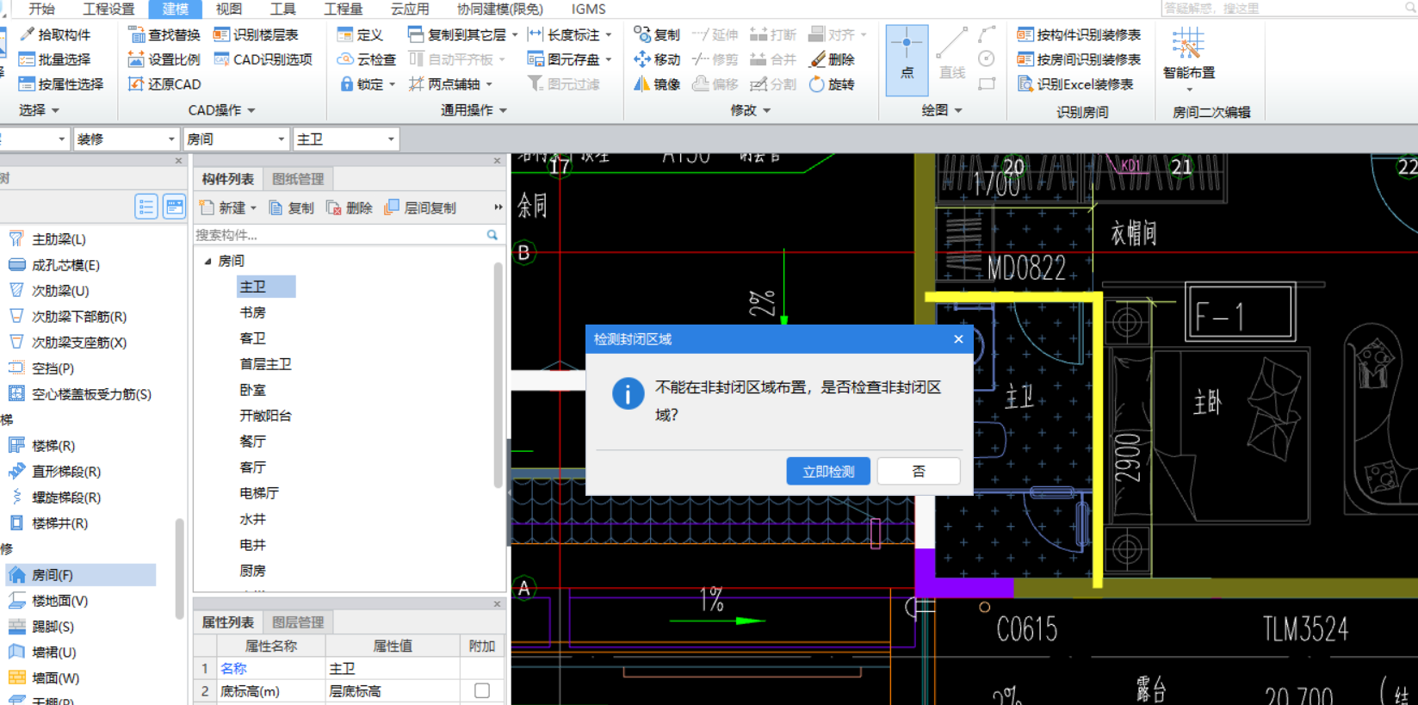
Task: Click 两点辅轴 button
Action: pos(444,84)
